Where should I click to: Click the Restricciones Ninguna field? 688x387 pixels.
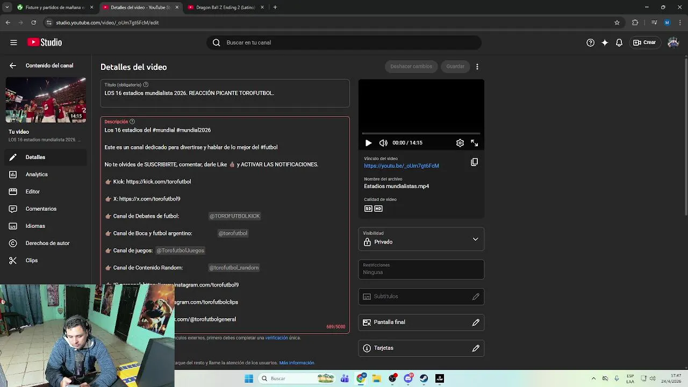[x=421, y=269]
